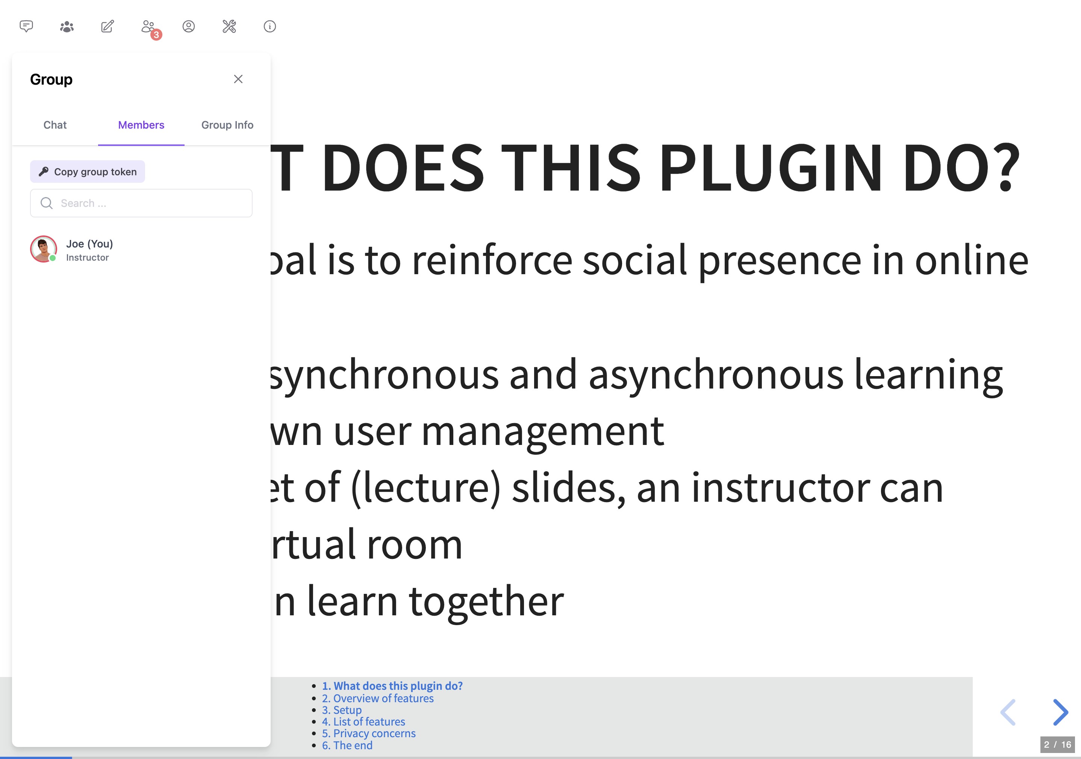Click the info circle icon
Image resolution: width=1081 pixels, height=759 pixels.
point(270,26)
